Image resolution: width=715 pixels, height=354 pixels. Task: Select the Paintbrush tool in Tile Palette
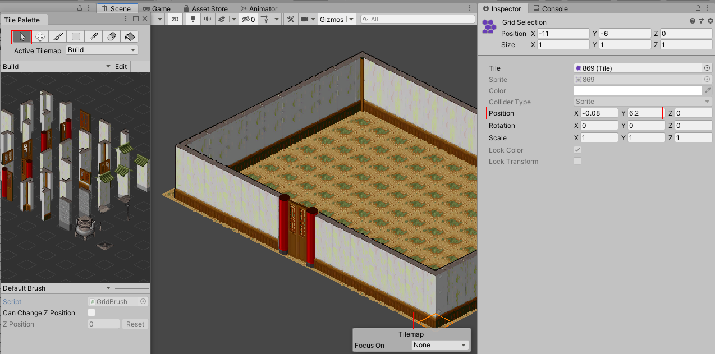tap(58, 36)
